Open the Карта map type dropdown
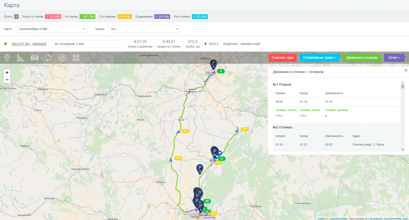Viewport: 409px width, 220px height. (x=52, y=29)
